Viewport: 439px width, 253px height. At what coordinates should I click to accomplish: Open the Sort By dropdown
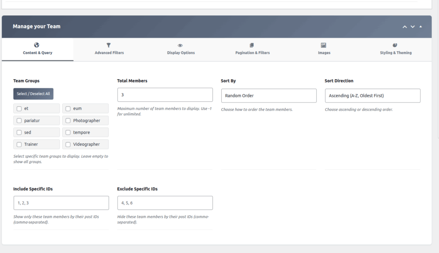[268, 96]
